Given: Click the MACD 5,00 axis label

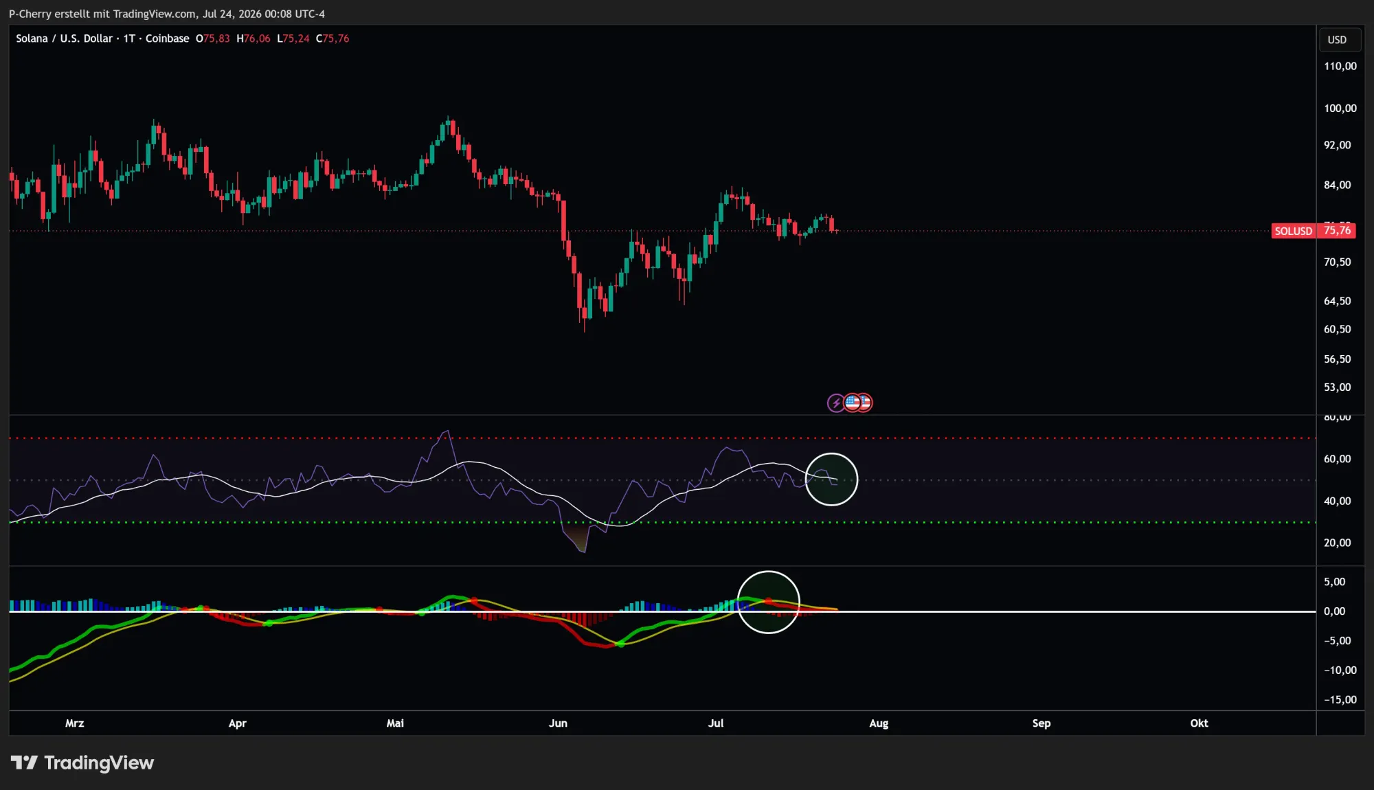Looking at the screenshot, I should [1334, 582].
